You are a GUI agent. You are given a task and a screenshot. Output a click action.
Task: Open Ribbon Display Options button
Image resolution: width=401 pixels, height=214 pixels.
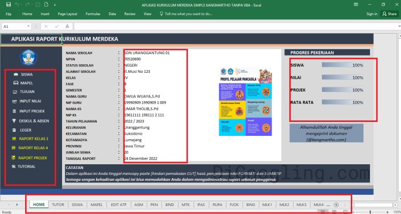pos(355,4)
